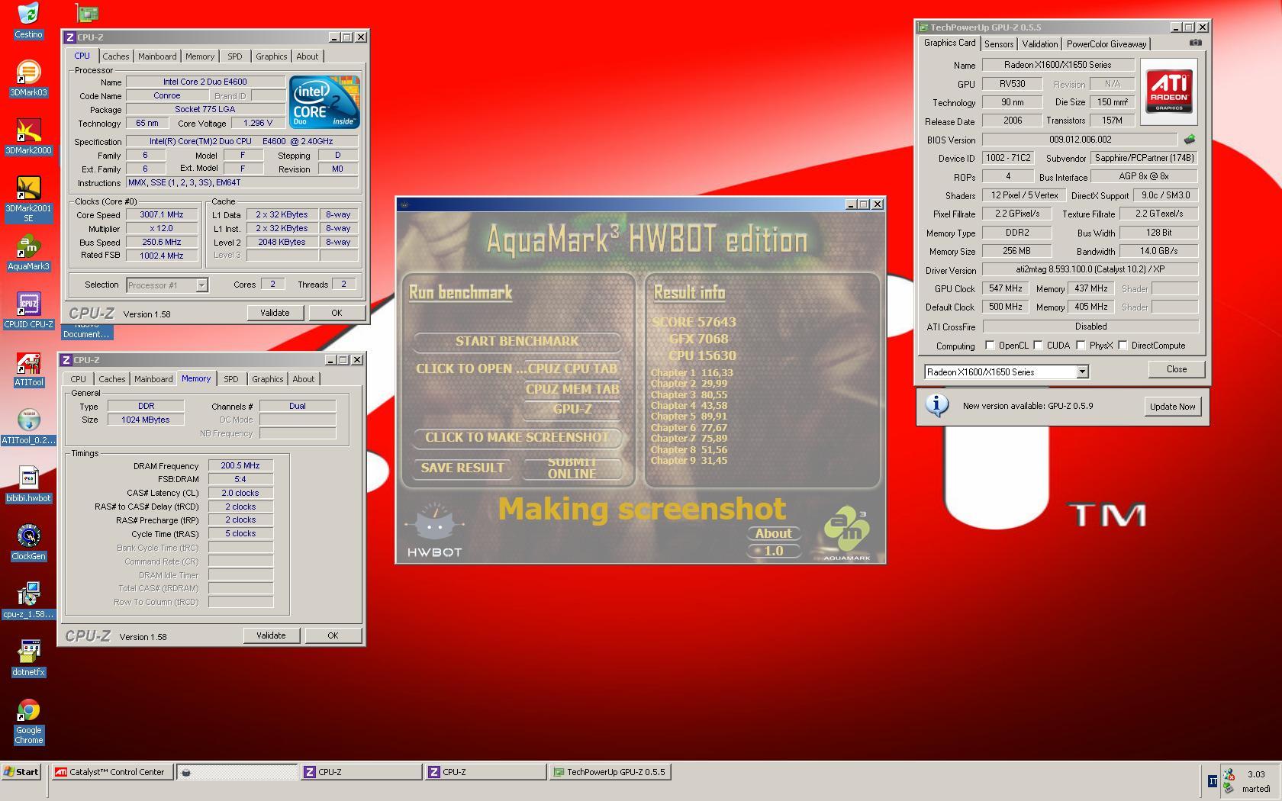
Task: Select About tab in bottom CPU-Z window
Action: click(x=304, y=379)
